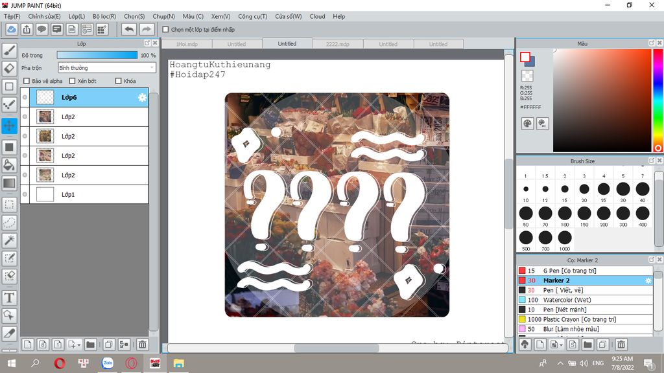
Task: Click the hue strip in color panel
Action: (658, 100)
